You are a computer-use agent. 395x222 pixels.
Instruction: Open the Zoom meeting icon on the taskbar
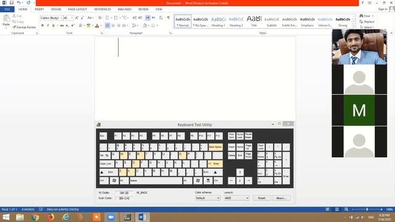click(x=111, y=217)
